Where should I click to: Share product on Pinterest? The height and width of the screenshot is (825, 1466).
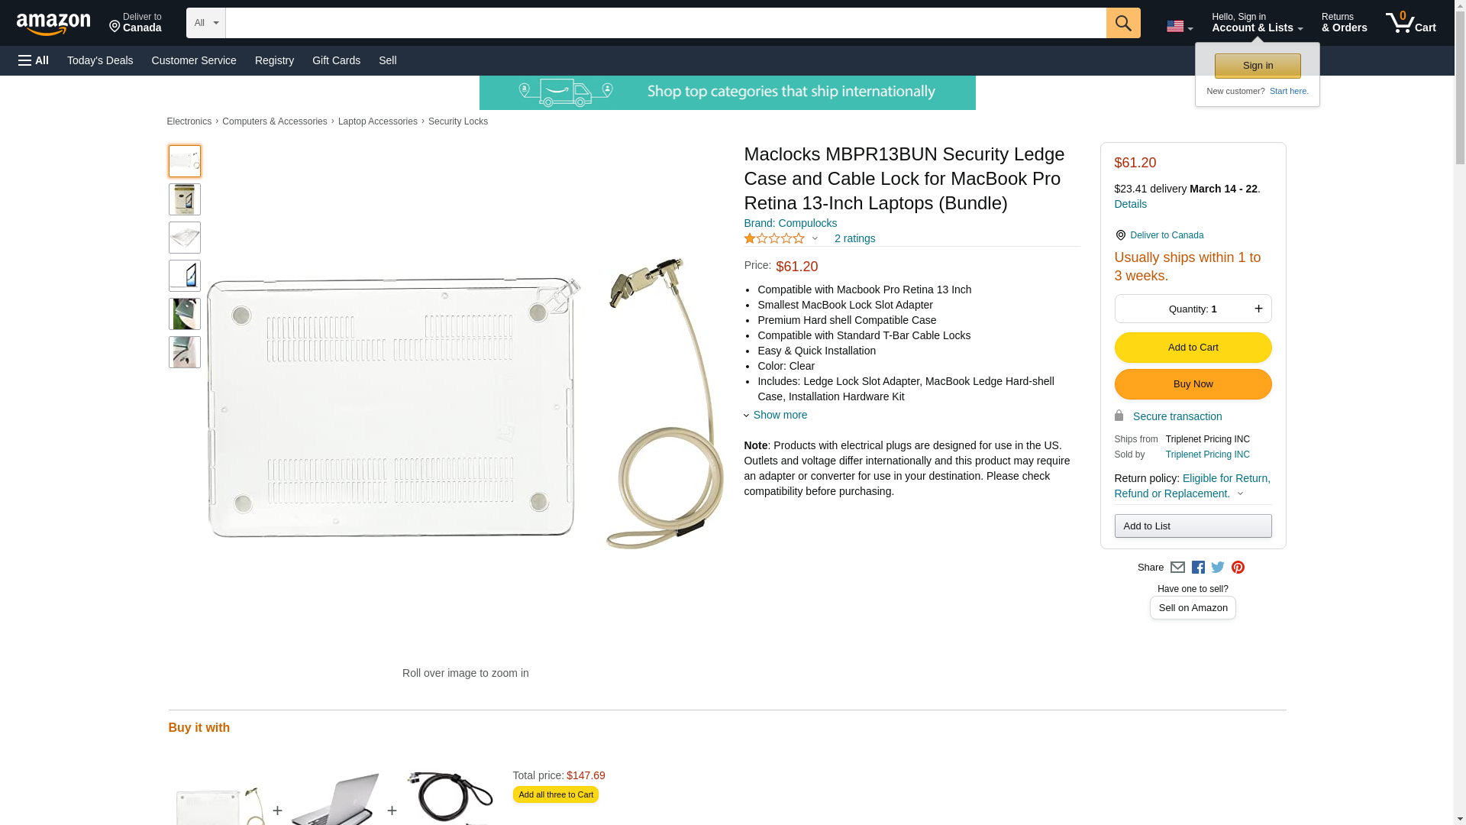1238,568
